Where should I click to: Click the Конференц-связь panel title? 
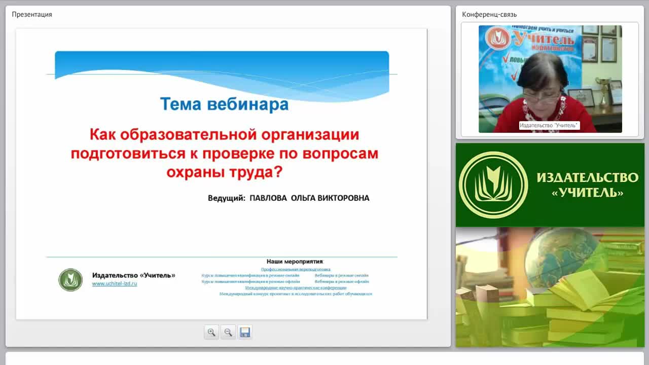(x=489, y=14)
